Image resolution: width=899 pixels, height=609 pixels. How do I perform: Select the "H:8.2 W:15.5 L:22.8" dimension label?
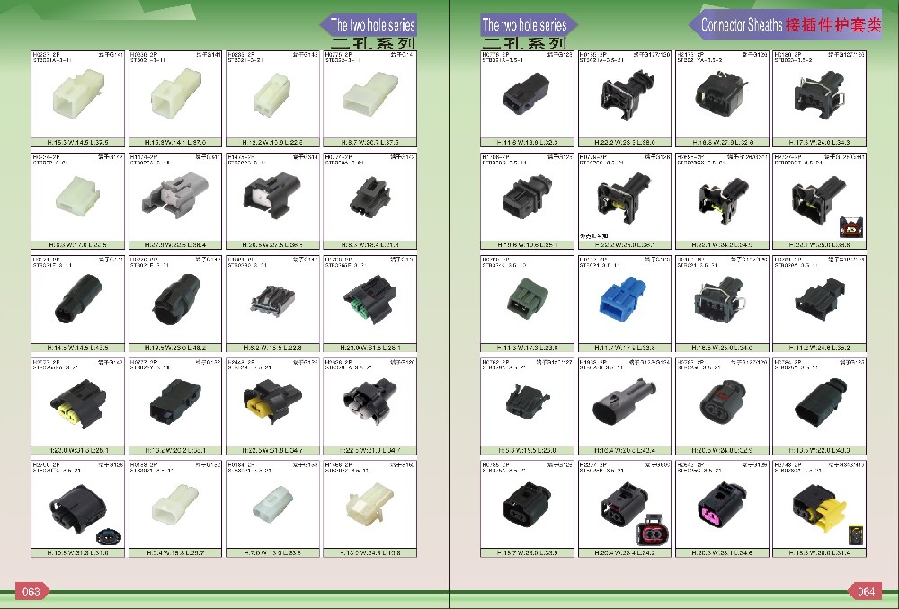coord(272,348)
